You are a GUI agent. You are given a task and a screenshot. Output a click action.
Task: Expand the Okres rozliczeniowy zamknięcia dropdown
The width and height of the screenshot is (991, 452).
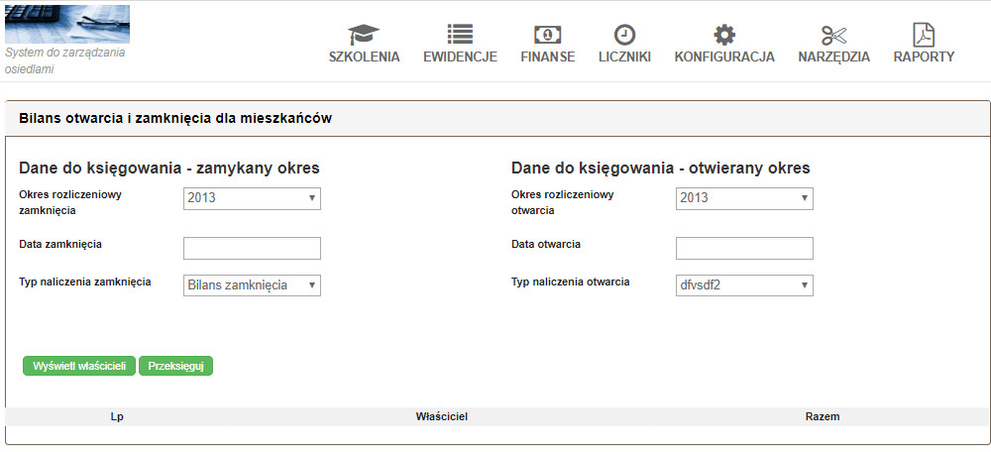[x=252, y=198]
